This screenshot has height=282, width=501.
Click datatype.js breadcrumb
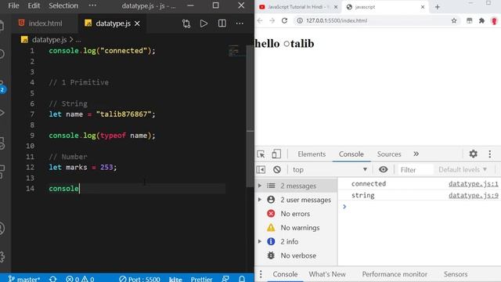pos(49,40)
